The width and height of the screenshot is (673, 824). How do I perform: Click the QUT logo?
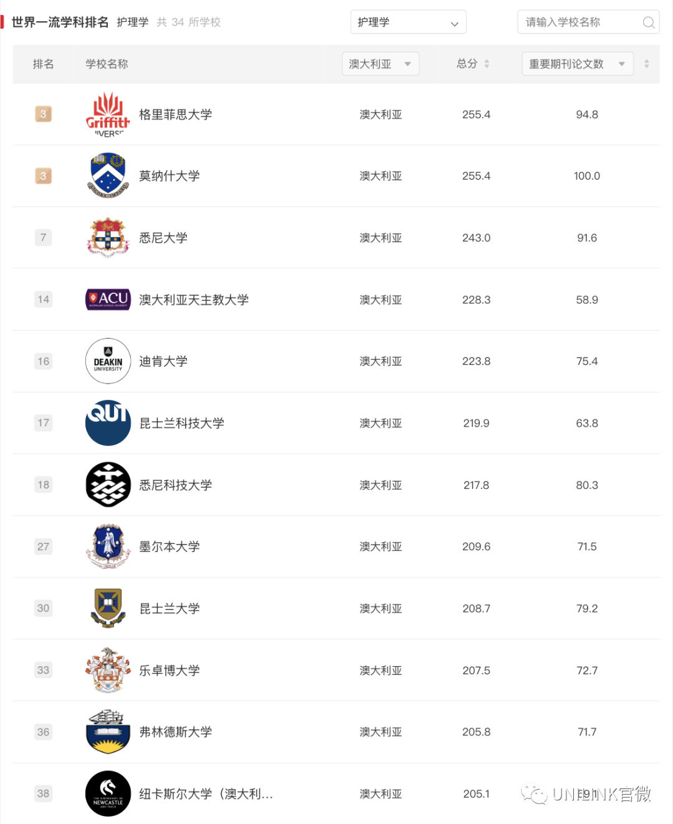tap(108, 423)
